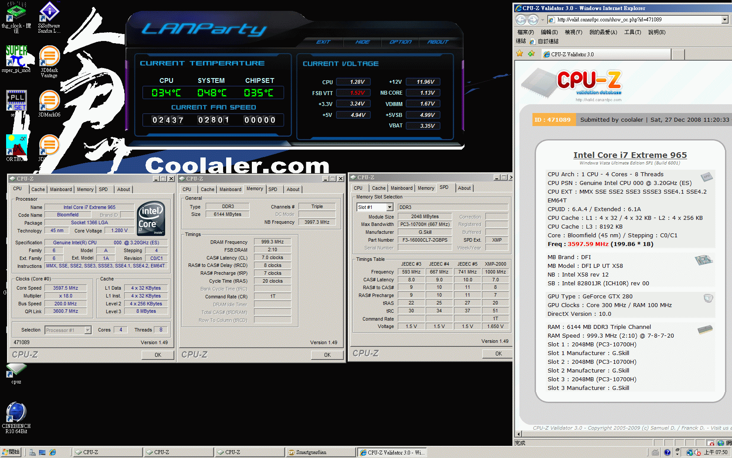732x458 pixels.
Task: Click the taskbar clock showing 07:50
Action: (x=715, y=452)
